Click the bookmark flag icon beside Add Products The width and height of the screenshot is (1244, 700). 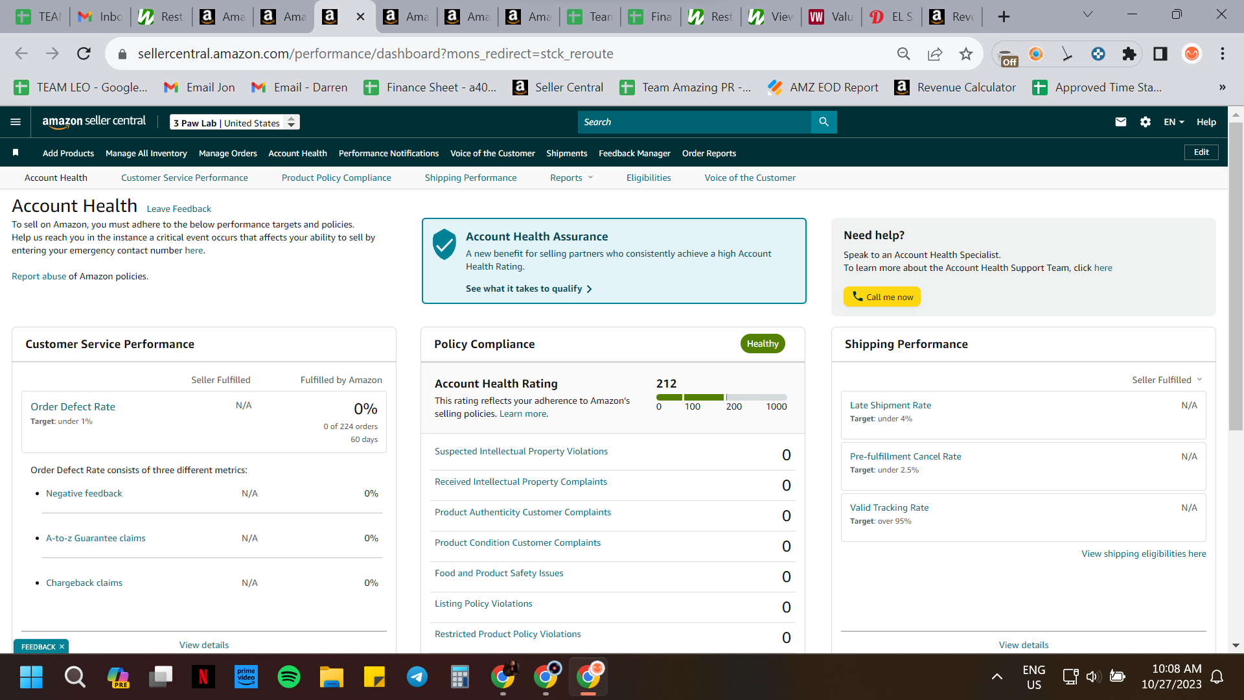click(16, 153)
